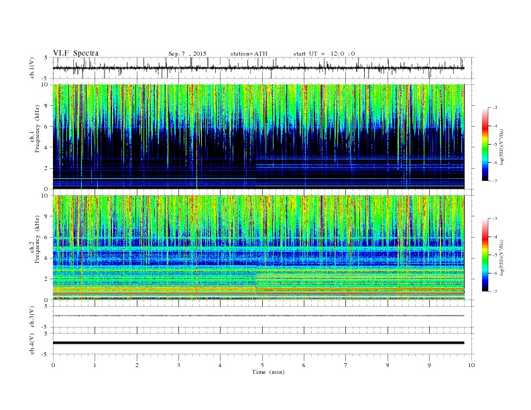Click the ch.1 spectrogram plot area
Viewport: 531px width, 410px height.
[x=258, y=137]
